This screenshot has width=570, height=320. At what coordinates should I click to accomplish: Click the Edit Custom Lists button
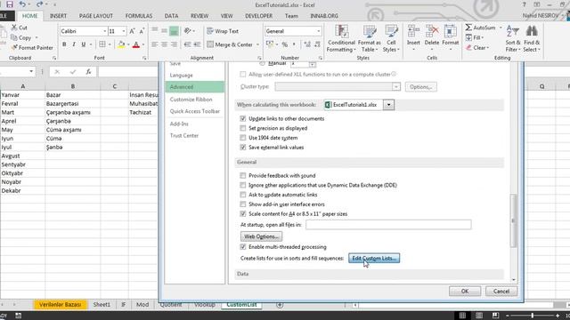tap(374, 259)
